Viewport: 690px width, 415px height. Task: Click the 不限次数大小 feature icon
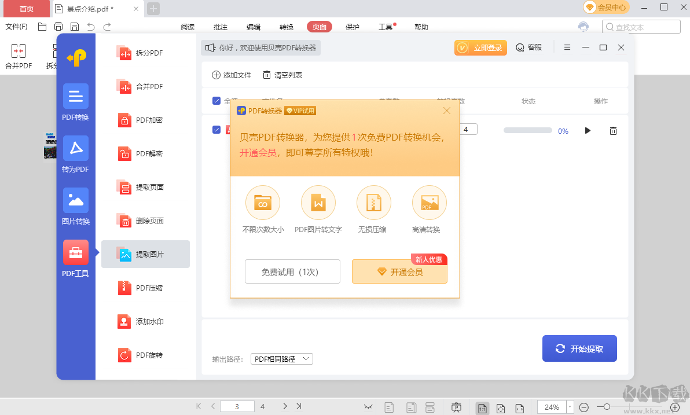click(263, 203)
